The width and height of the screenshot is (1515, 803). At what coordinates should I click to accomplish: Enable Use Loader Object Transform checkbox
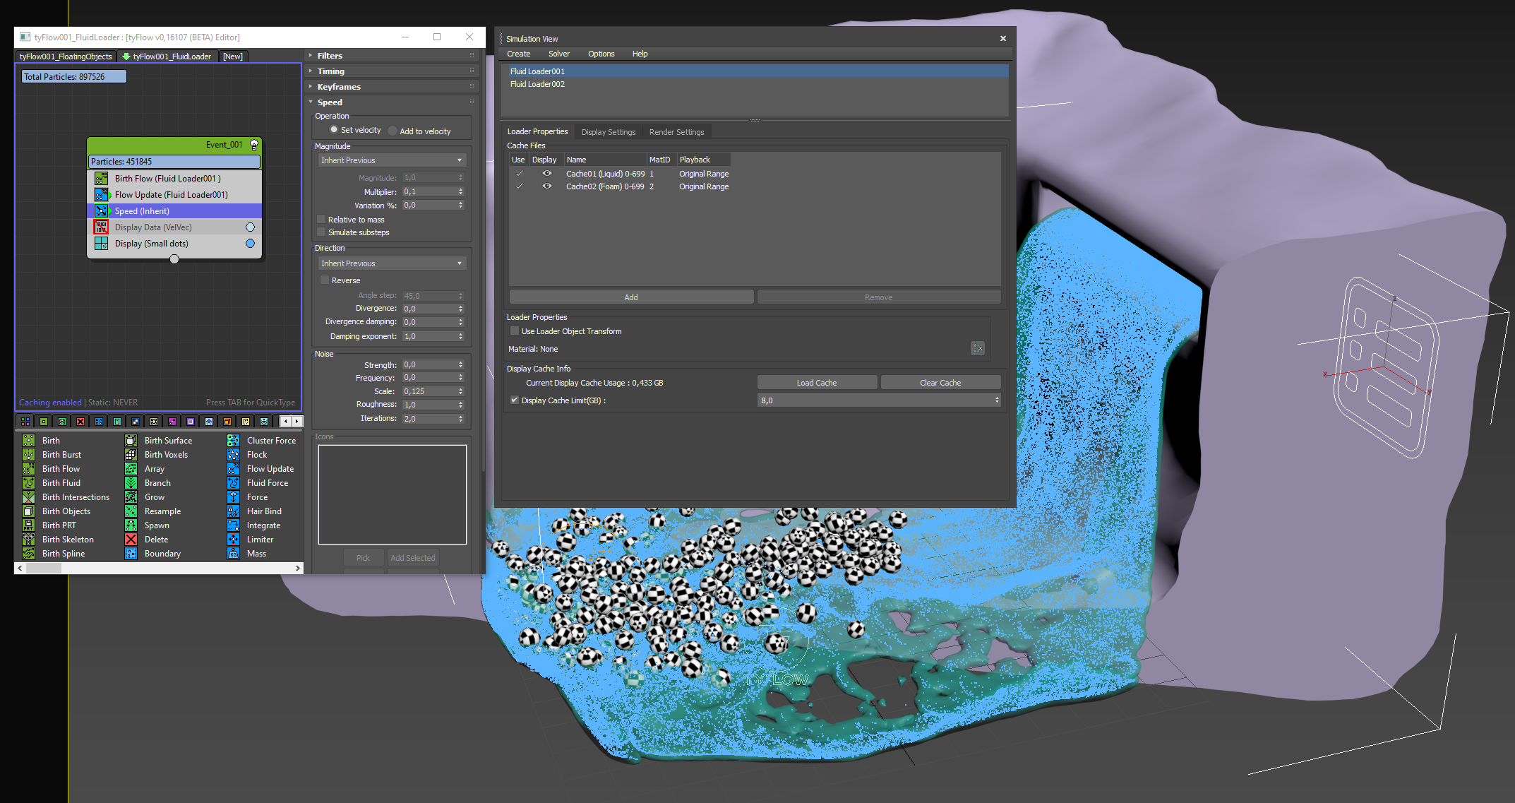point(515,331)
